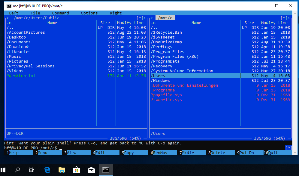299x176 pixels.
Task: Open the Windows Start menu
Action: tap(3, 170)
